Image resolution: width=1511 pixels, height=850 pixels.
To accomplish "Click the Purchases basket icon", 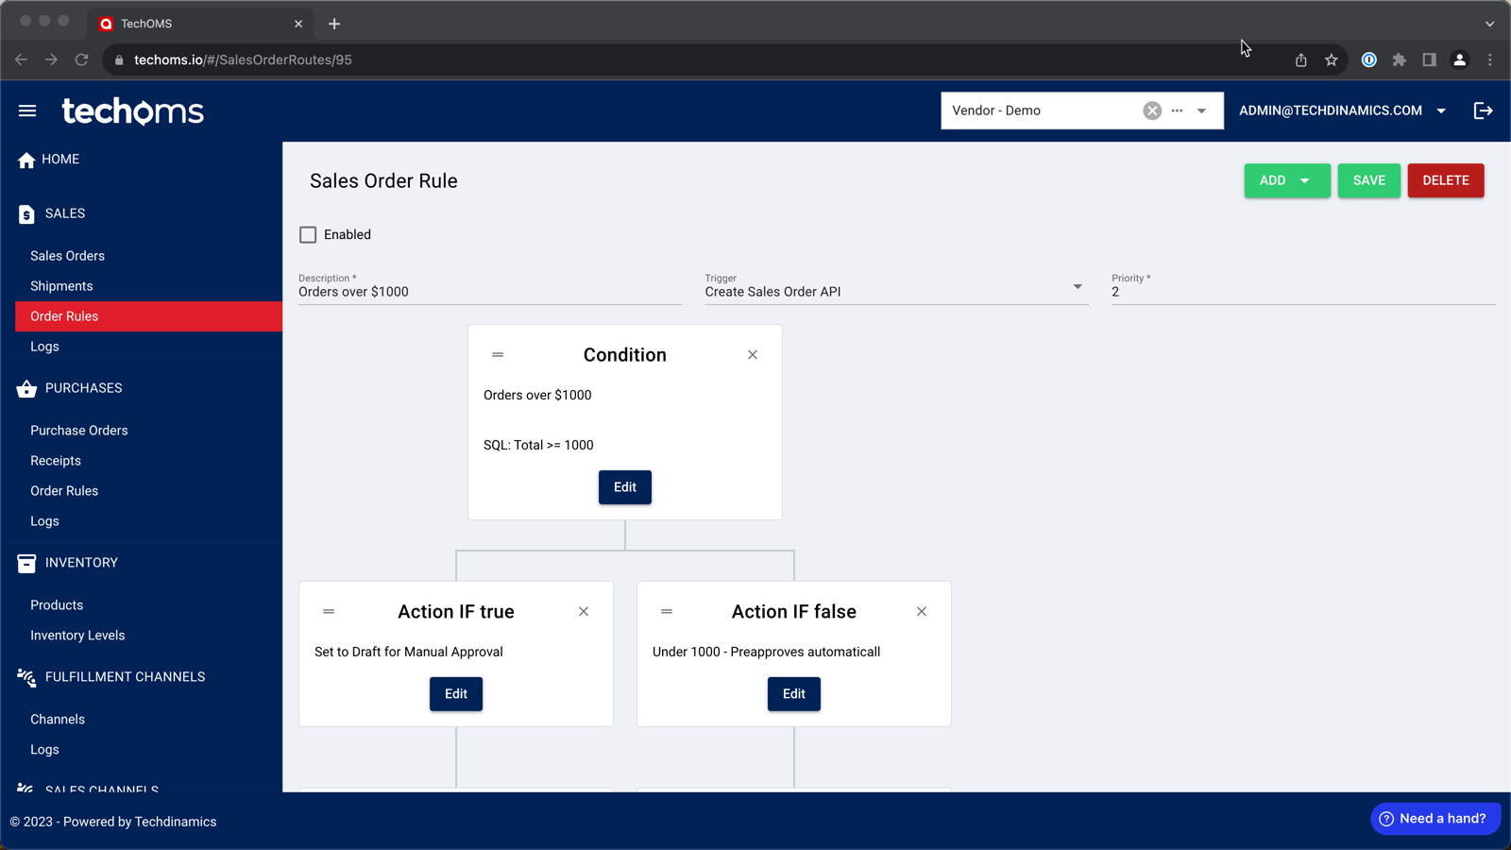I will (x=25, y=388).
